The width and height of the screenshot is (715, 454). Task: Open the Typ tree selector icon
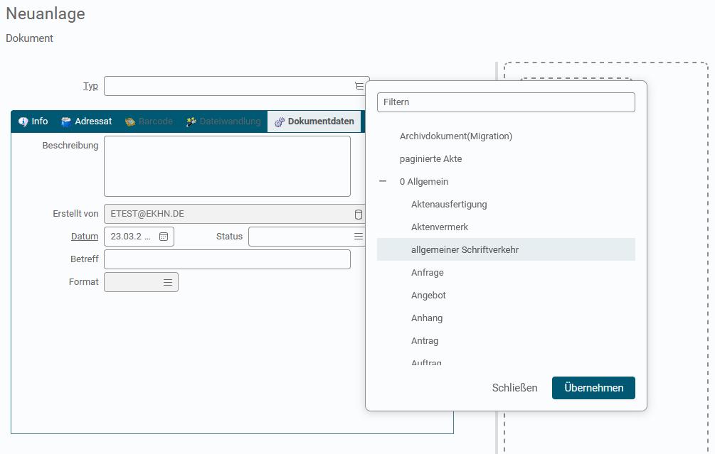point(359,86)
